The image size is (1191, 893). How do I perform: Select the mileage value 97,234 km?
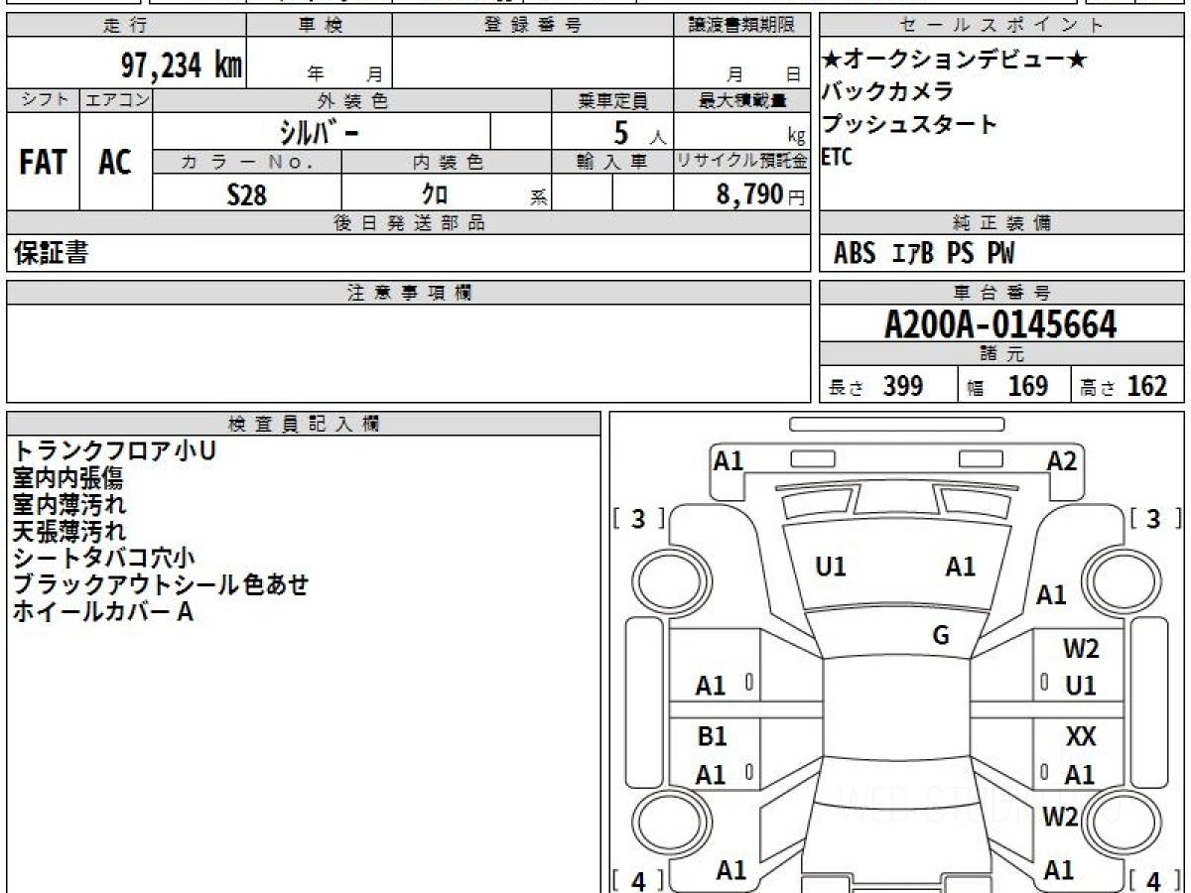tap(182, 65)
